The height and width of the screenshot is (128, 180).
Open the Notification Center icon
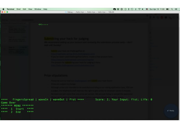coord(176,9)
